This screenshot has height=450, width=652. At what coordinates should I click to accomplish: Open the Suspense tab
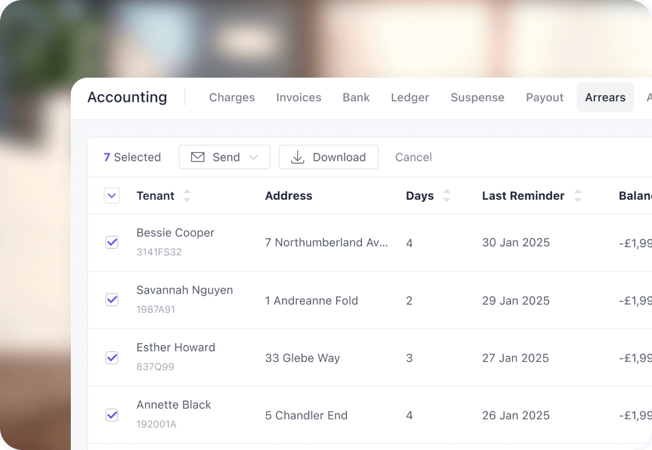[x=477, y=97]
